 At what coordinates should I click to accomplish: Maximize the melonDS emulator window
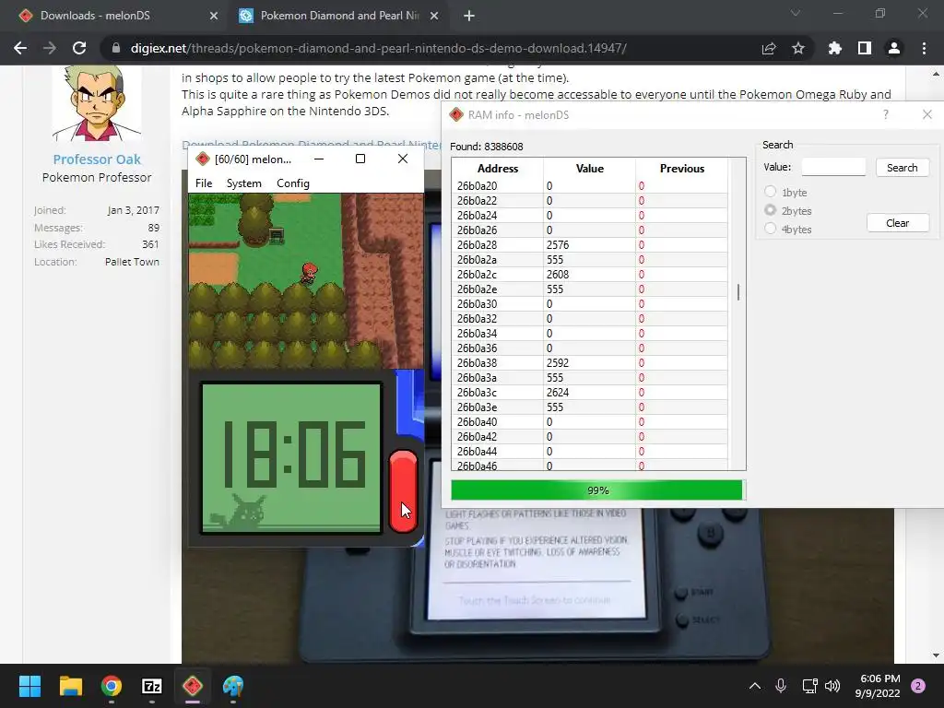click(360, 159)
